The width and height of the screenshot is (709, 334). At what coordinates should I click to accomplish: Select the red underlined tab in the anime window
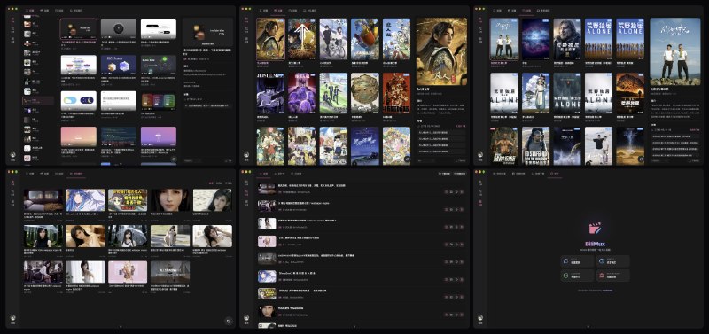click(277, 10)
